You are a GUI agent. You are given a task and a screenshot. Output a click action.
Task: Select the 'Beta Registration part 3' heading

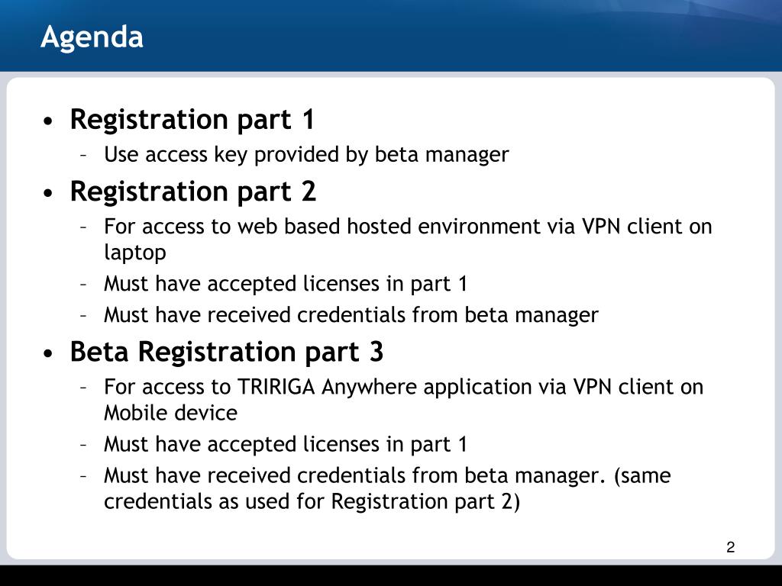(x=226, y=352)
